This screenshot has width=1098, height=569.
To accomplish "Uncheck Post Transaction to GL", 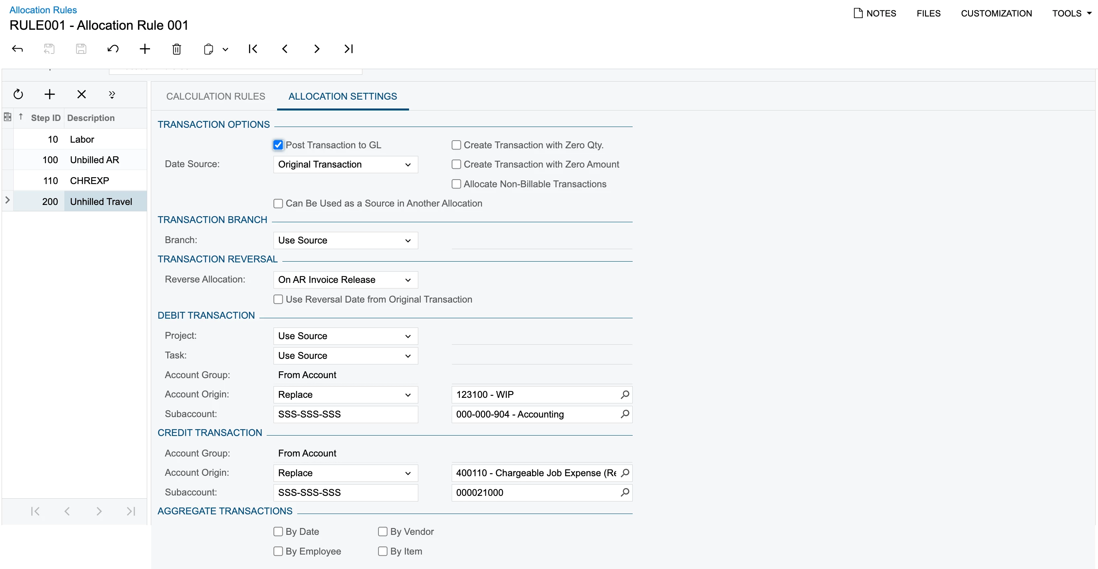I will click(278, 145).
